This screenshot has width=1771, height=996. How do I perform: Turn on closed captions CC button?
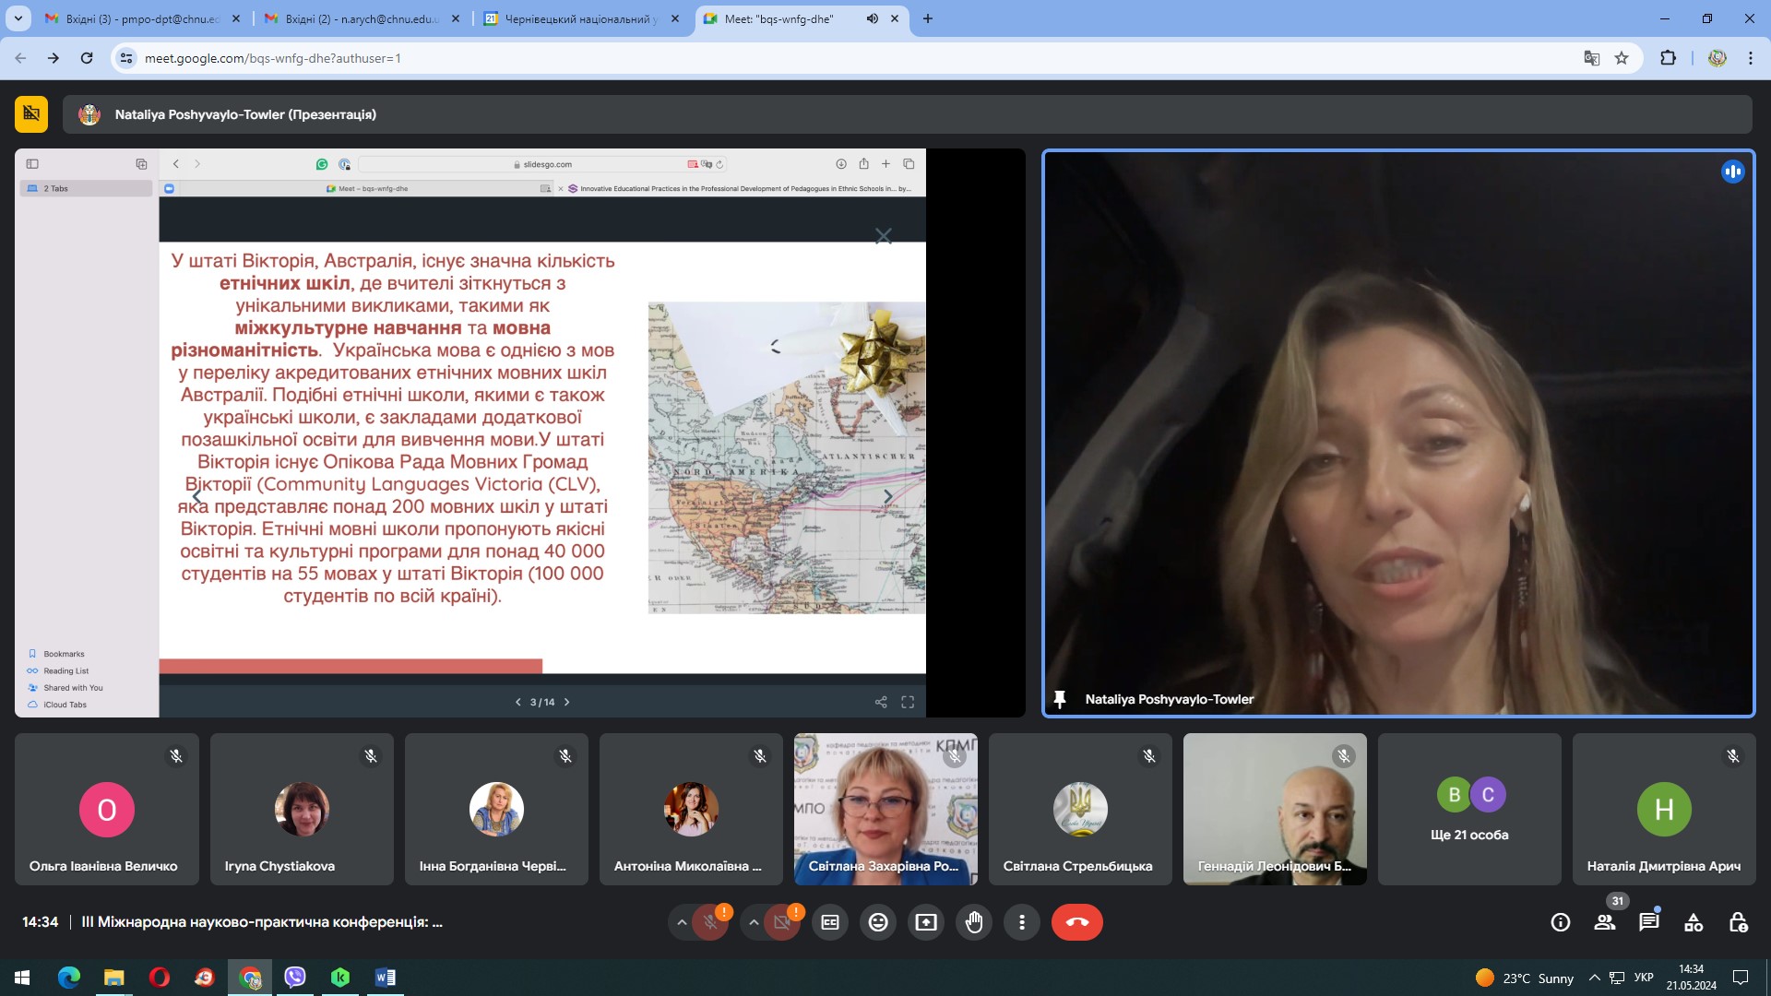(830, 922)
